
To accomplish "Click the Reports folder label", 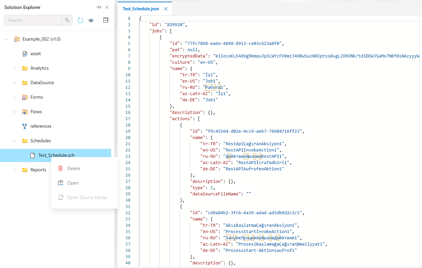I will point(38,170).
